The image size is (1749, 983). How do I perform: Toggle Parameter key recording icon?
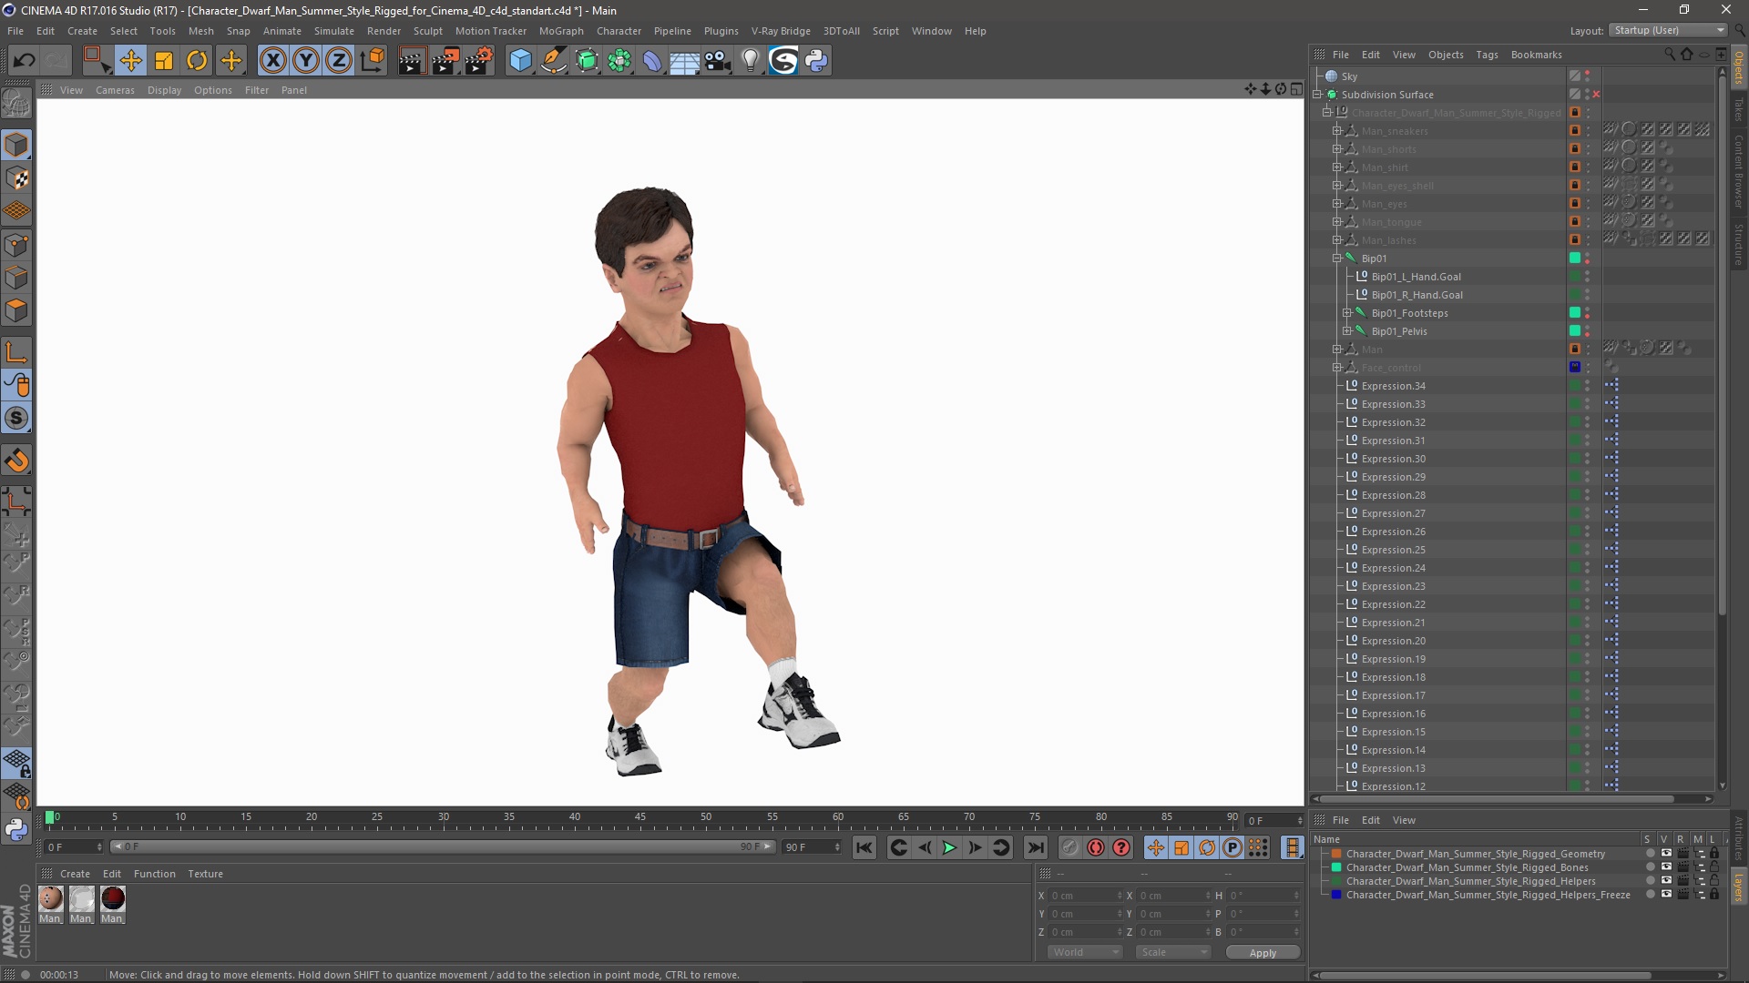(1232, 847)
